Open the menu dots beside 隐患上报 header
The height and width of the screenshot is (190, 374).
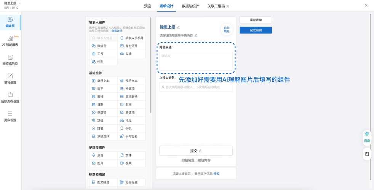click(x=20, y=3)
